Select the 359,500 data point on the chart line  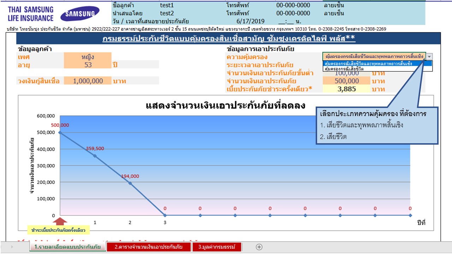[x=95, y=156]
